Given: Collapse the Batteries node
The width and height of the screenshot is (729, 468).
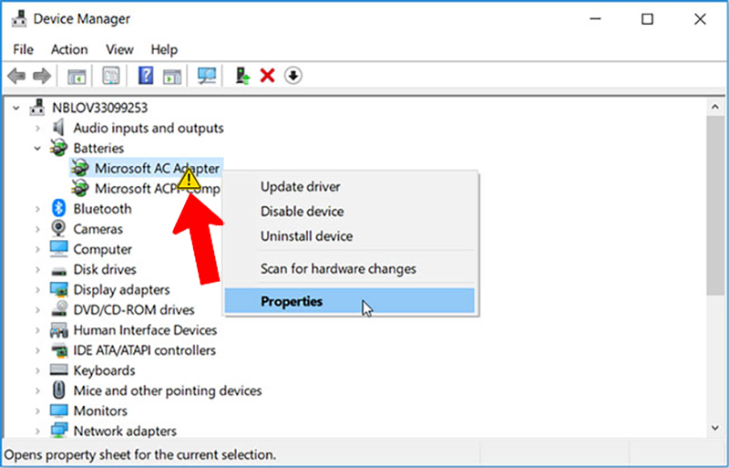Looking at the screenshot, I should tap(37, 148).
